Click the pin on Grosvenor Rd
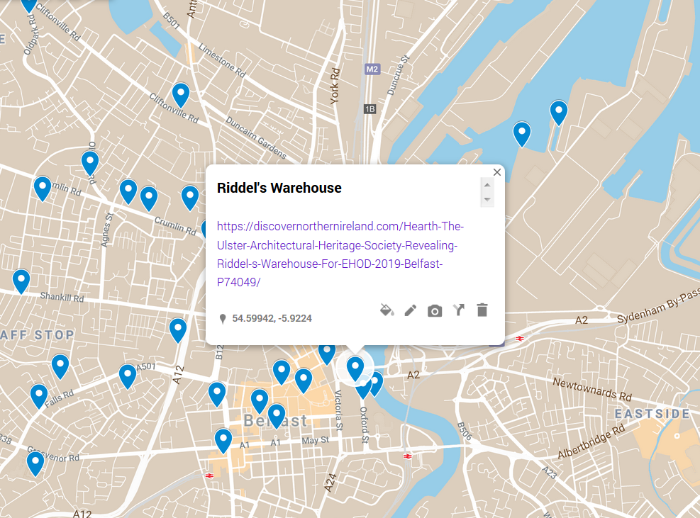This screenshot has width=700, height=518. (35, 462)
